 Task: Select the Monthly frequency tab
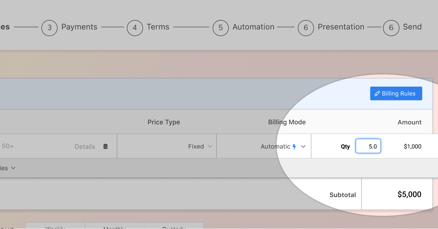115,227
